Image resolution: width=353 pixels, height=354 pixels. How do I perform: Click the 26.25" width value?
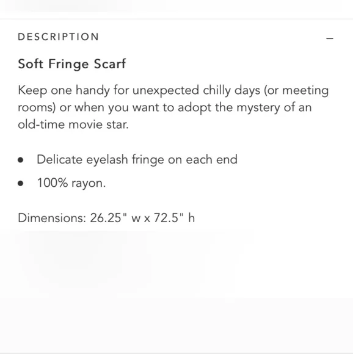[x=109, y=218]
